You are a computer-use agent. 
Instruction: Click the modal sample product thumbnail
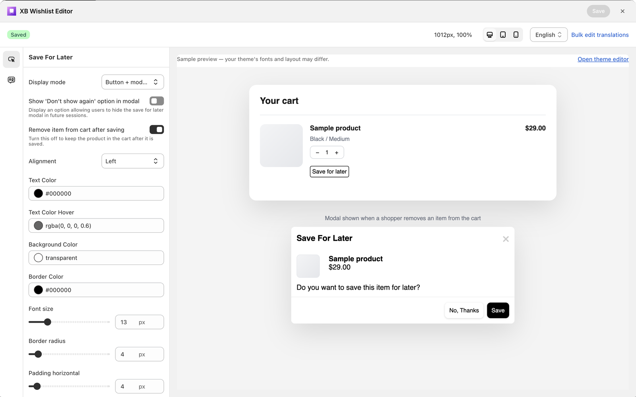click(308, 266)
